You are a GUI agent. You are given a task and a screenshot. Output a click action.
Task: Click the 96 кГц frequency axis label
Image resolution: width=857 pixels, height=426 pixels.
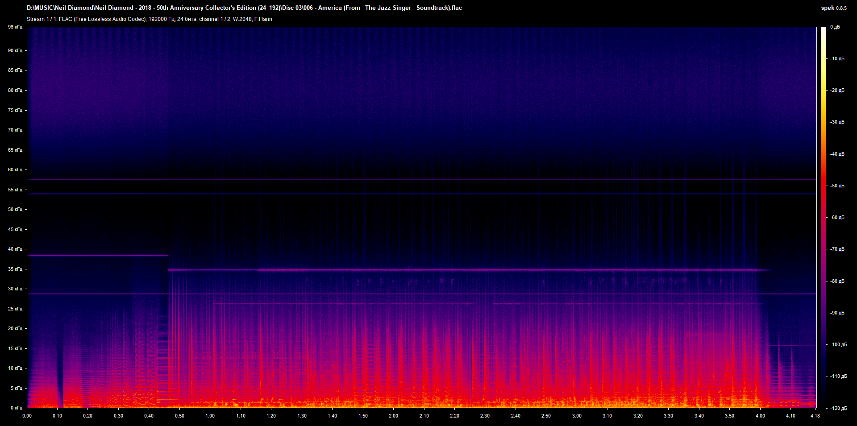[16, 27]
